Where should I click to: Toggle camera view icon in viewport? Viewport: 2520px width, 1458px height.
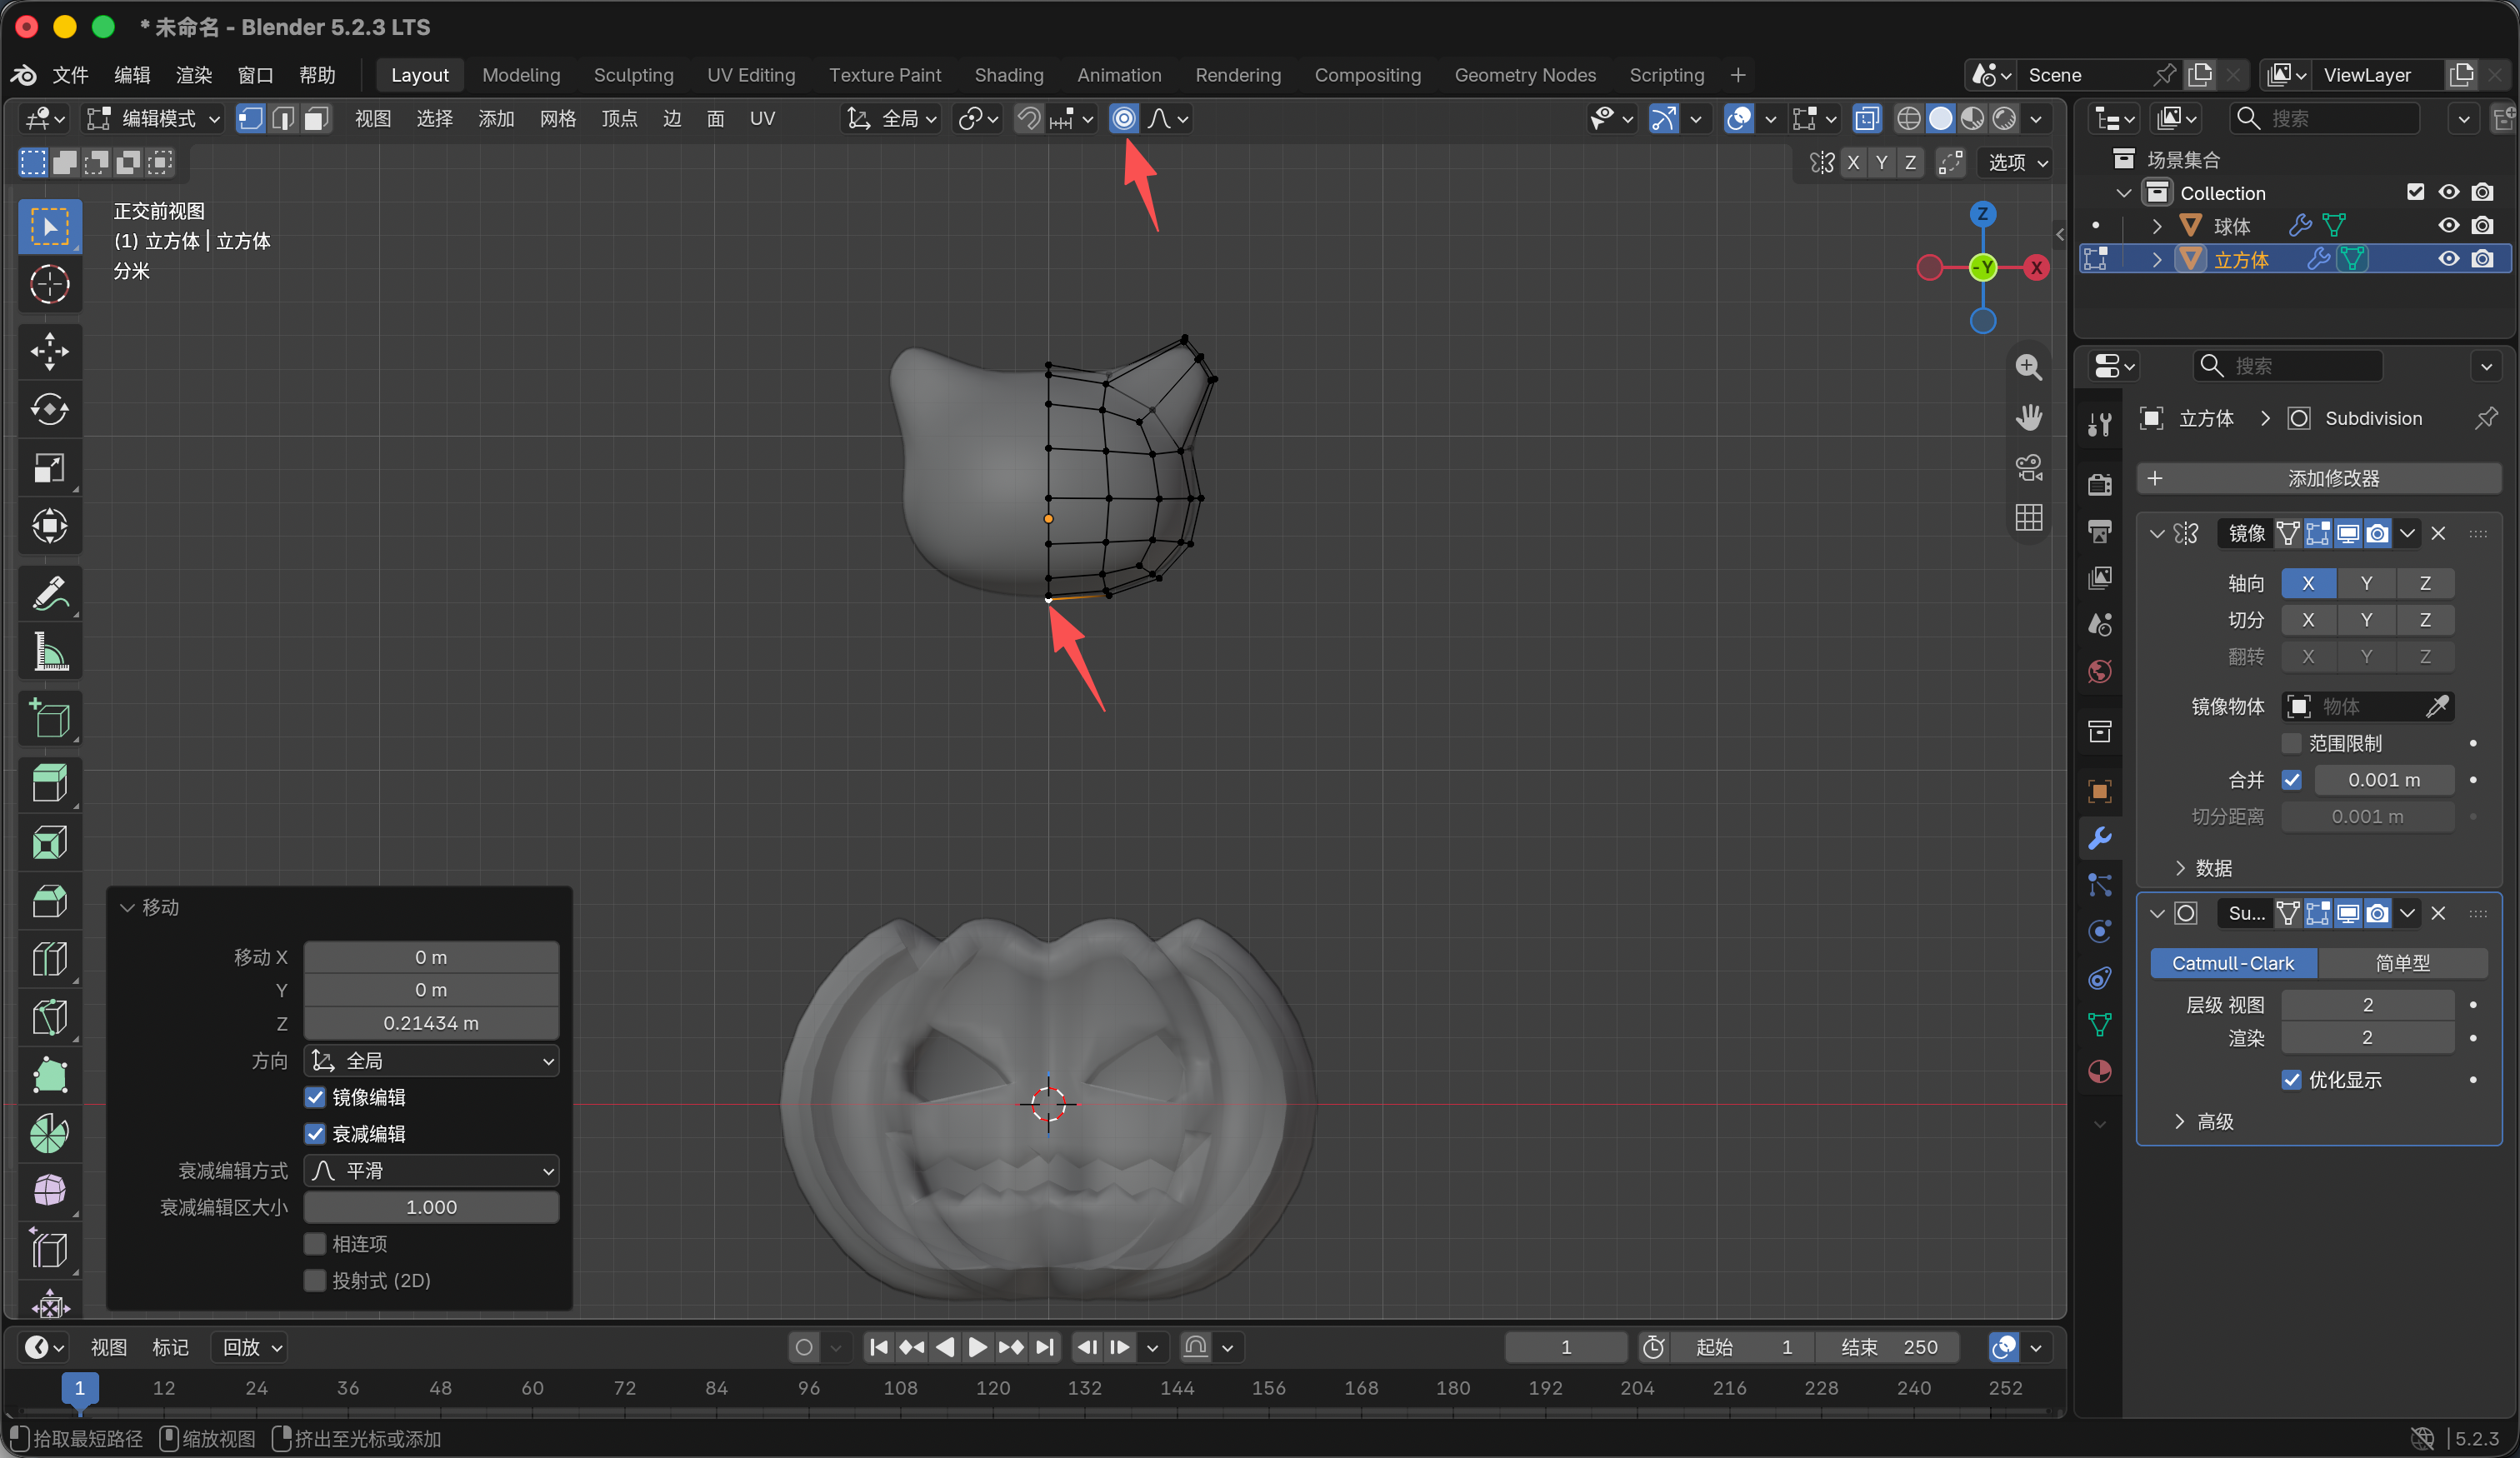2028,467
